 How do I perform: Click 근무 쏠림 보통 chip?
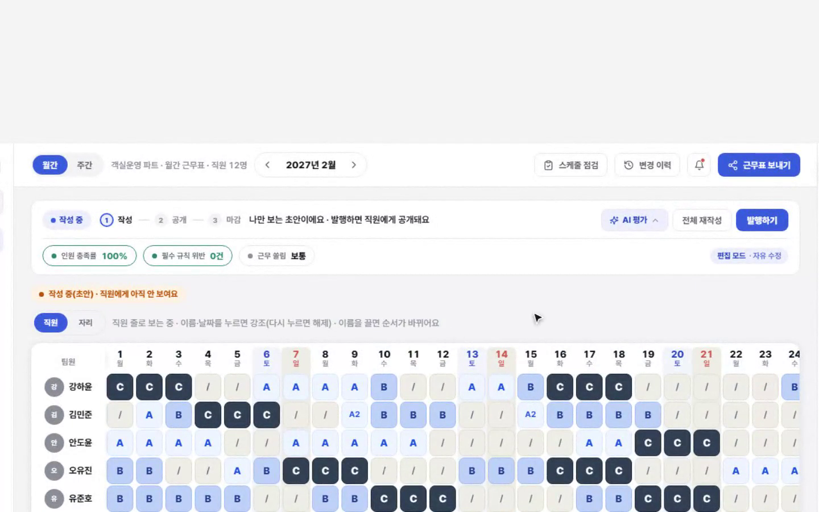[x=276, y=256]
